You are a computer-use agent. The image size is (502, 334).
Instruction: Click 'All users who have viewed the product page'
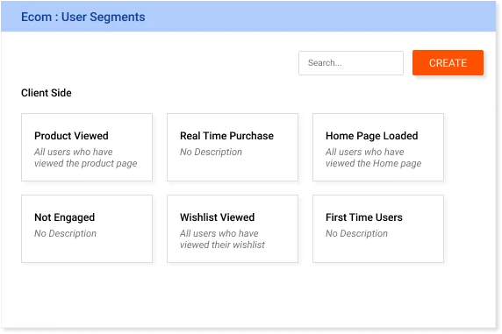85,158
